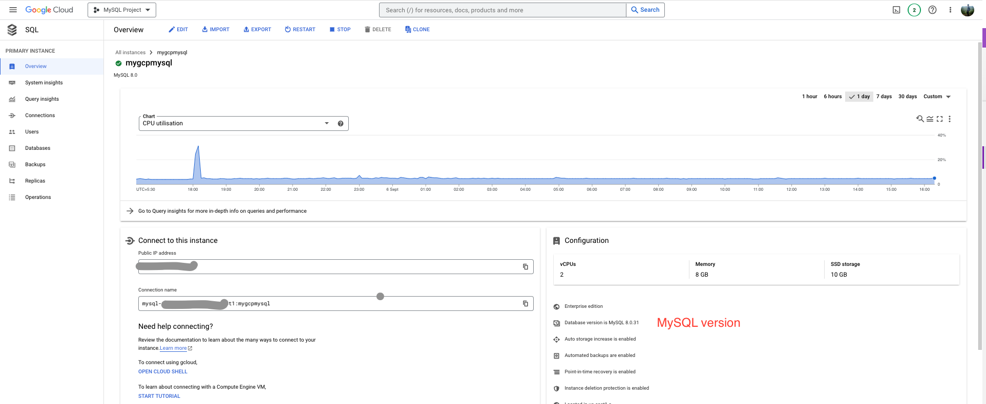Click the SQL product stack icon

(12, 30)
